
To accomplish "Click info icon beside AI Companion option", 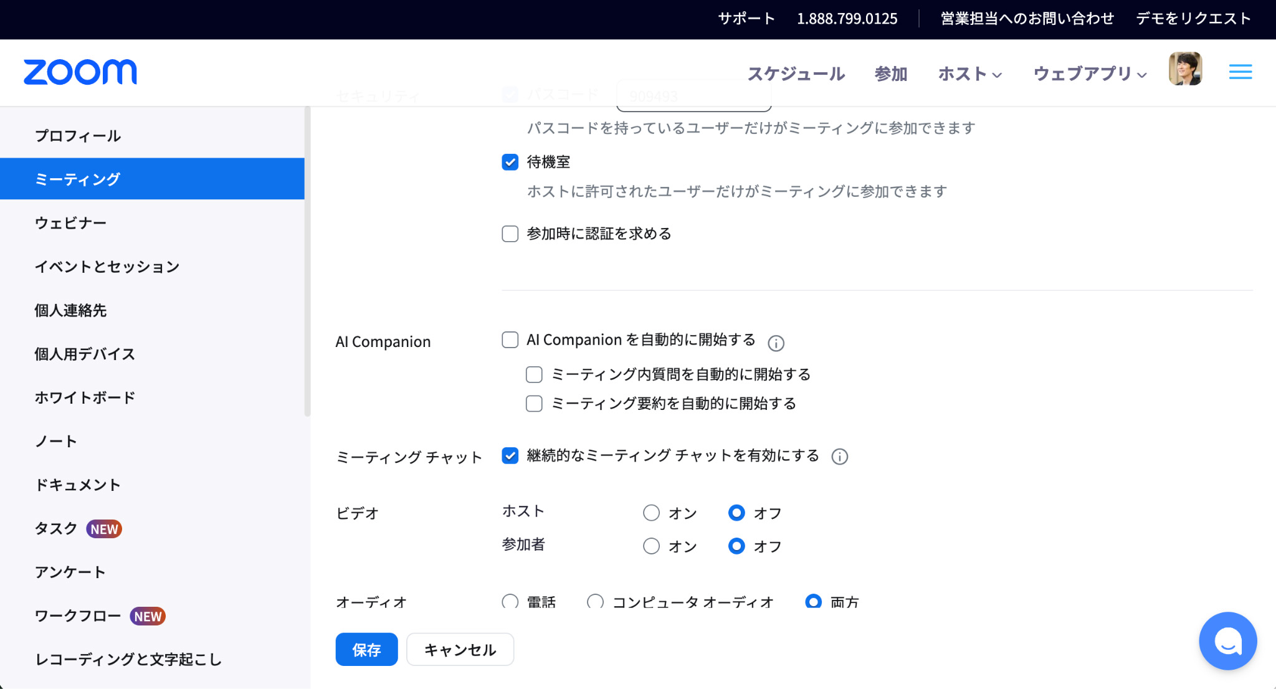I will [776, 343].
